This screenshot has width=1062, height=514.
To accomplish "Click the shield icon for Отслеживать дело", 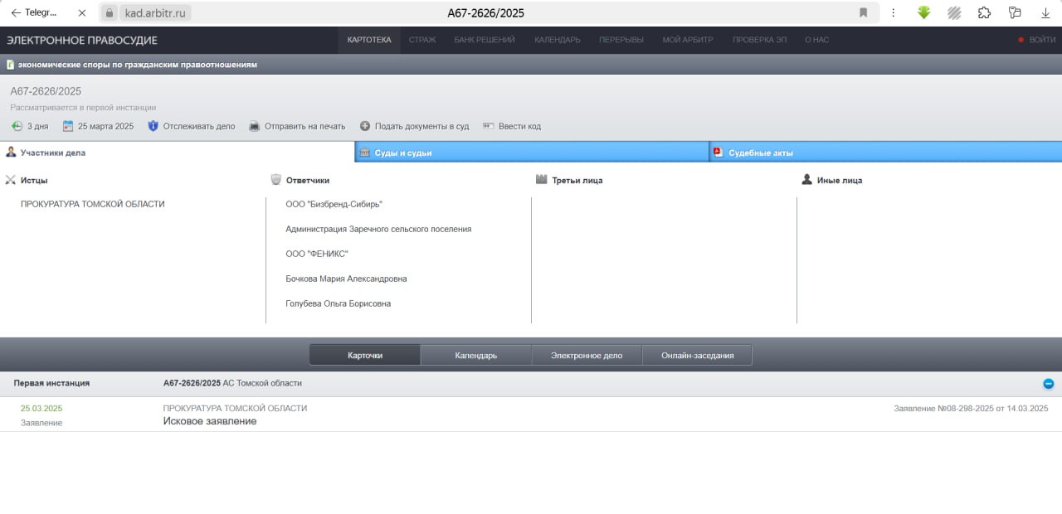I will 153,126.
